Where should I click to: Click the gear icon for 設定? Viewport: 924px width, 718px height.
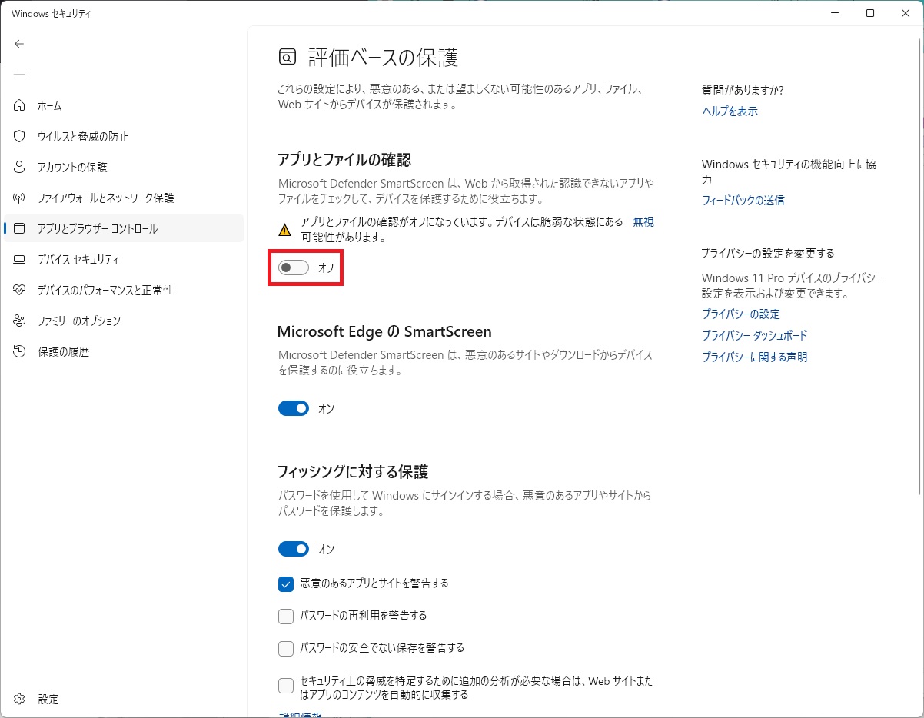click(20, 699)
